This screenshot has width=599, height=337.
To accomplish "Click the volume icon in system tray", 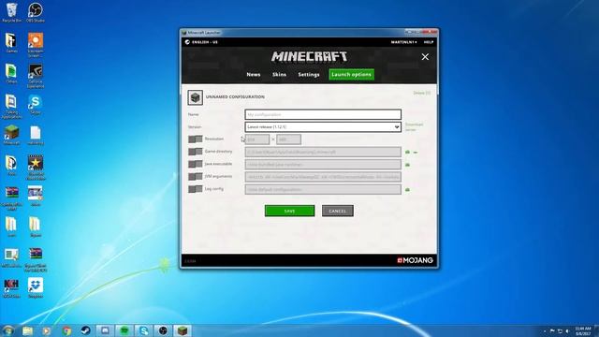I will 567,331.
